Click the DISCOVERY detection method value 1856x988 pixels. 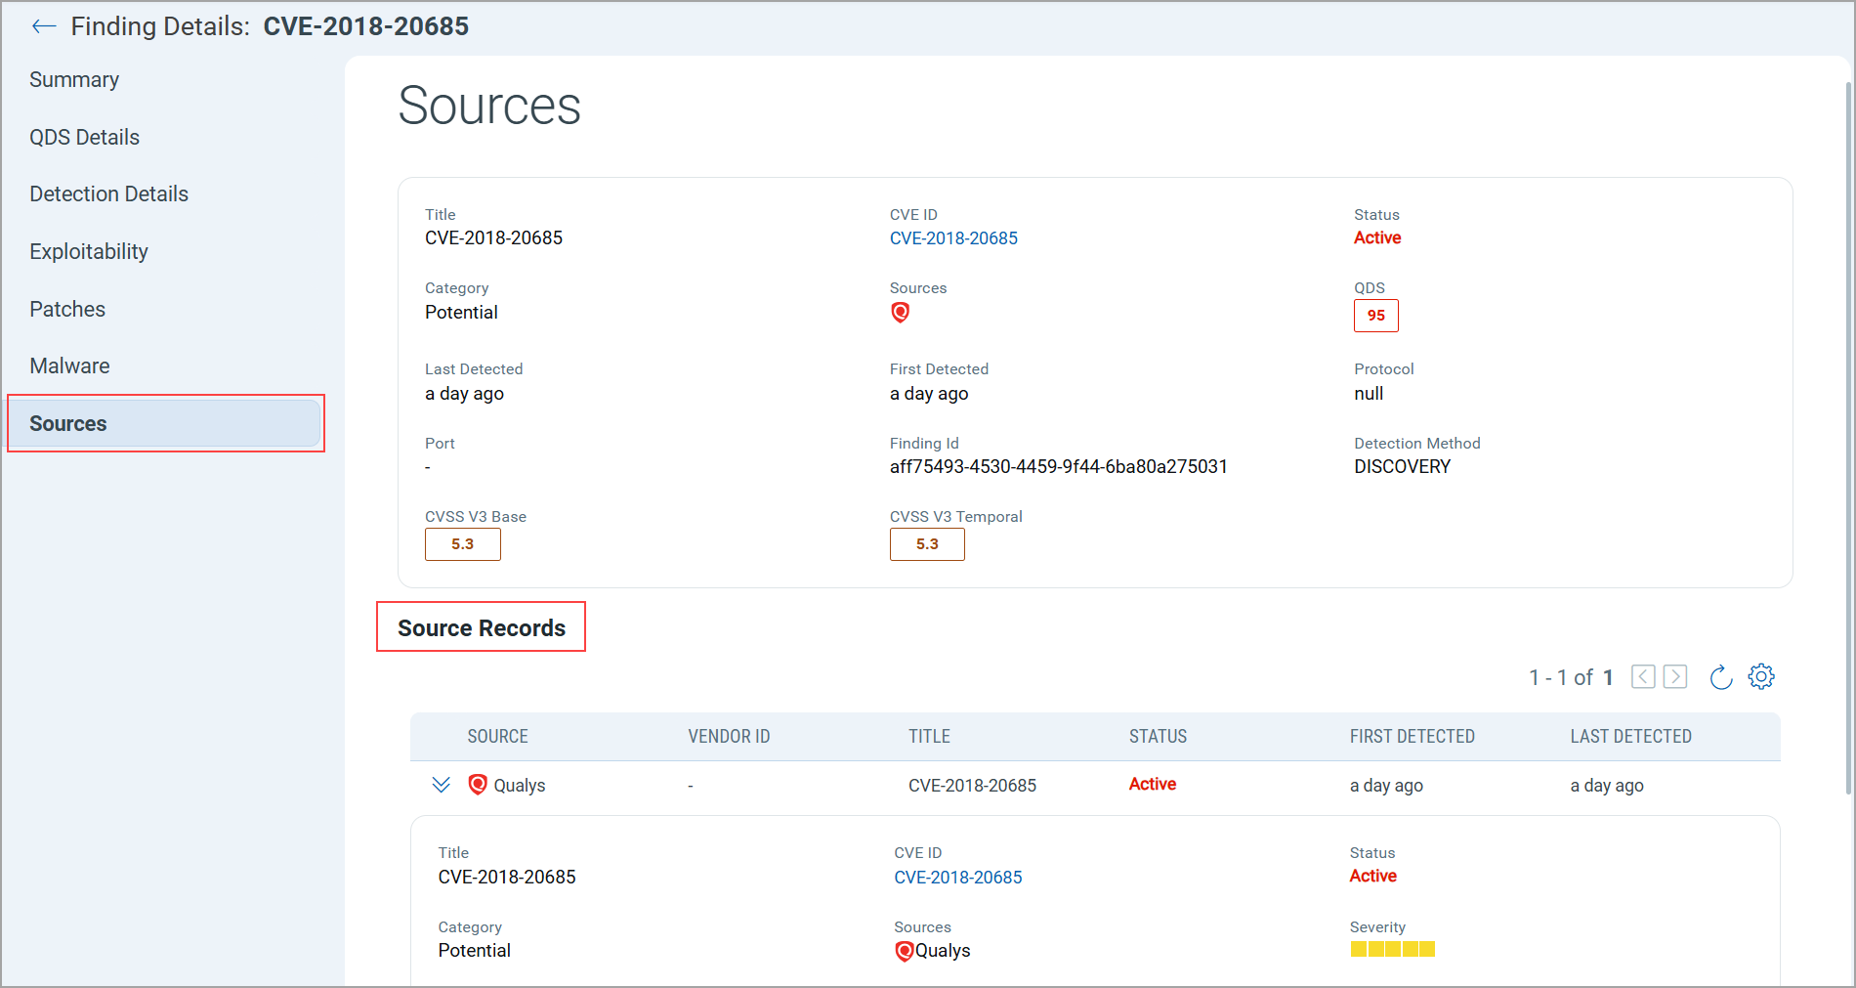(x=1402, y=467)
